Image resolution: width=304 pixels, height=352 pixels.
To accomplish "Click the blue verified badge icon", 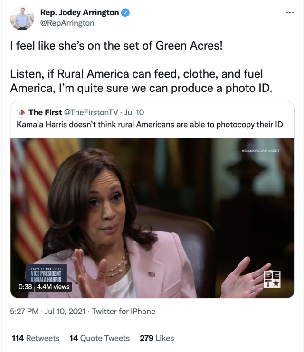I will coord(125,13).
